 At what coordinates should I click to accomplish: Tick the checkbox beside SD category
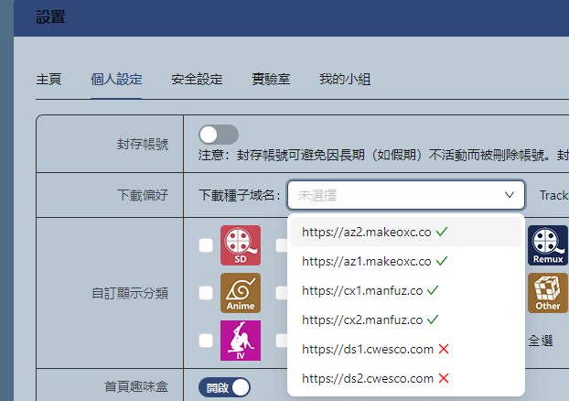click(x=206, y=245)
